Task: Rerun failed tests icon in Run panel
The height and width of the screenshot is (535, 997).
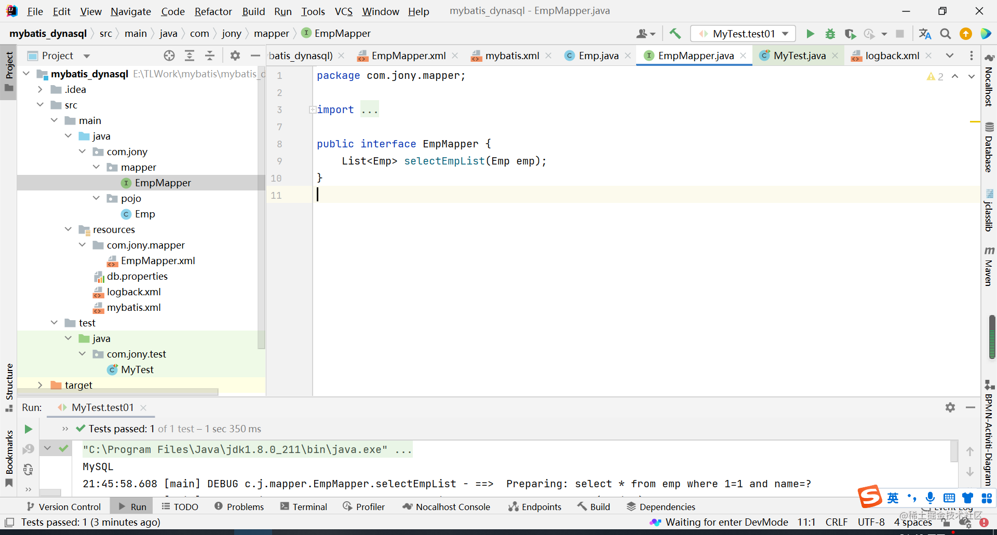Action: (x=29, y=449)
